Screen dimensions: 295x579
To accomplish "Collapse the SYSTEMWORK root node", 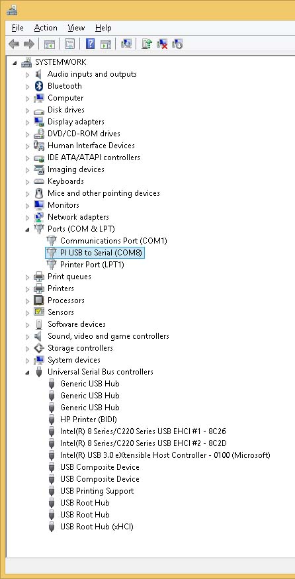I will point(15,63).
